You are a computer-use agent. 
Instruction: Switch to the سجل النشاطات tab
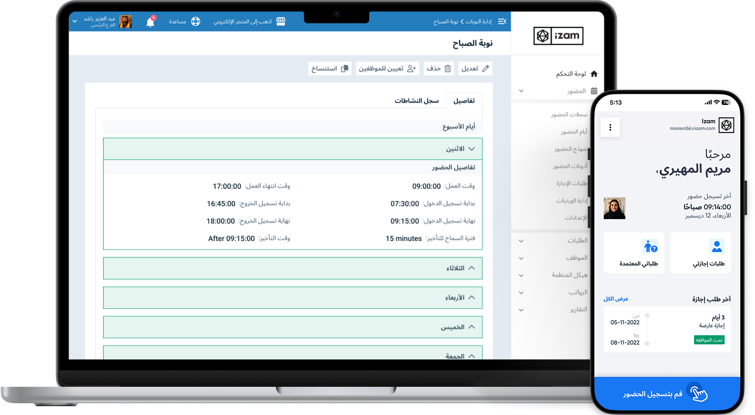(x=416, y=101)
